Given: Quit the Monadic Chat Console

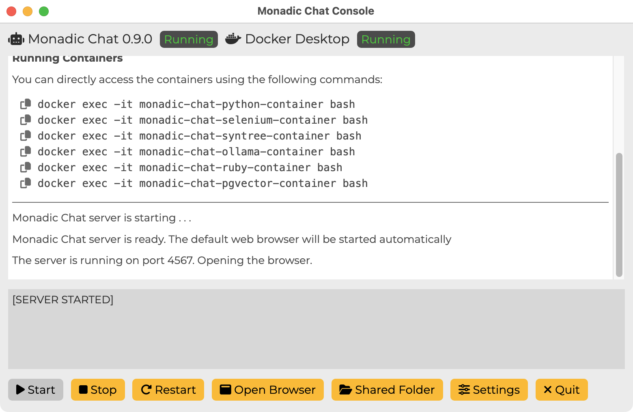Looking at the screenshot, I should coord(562,390).
